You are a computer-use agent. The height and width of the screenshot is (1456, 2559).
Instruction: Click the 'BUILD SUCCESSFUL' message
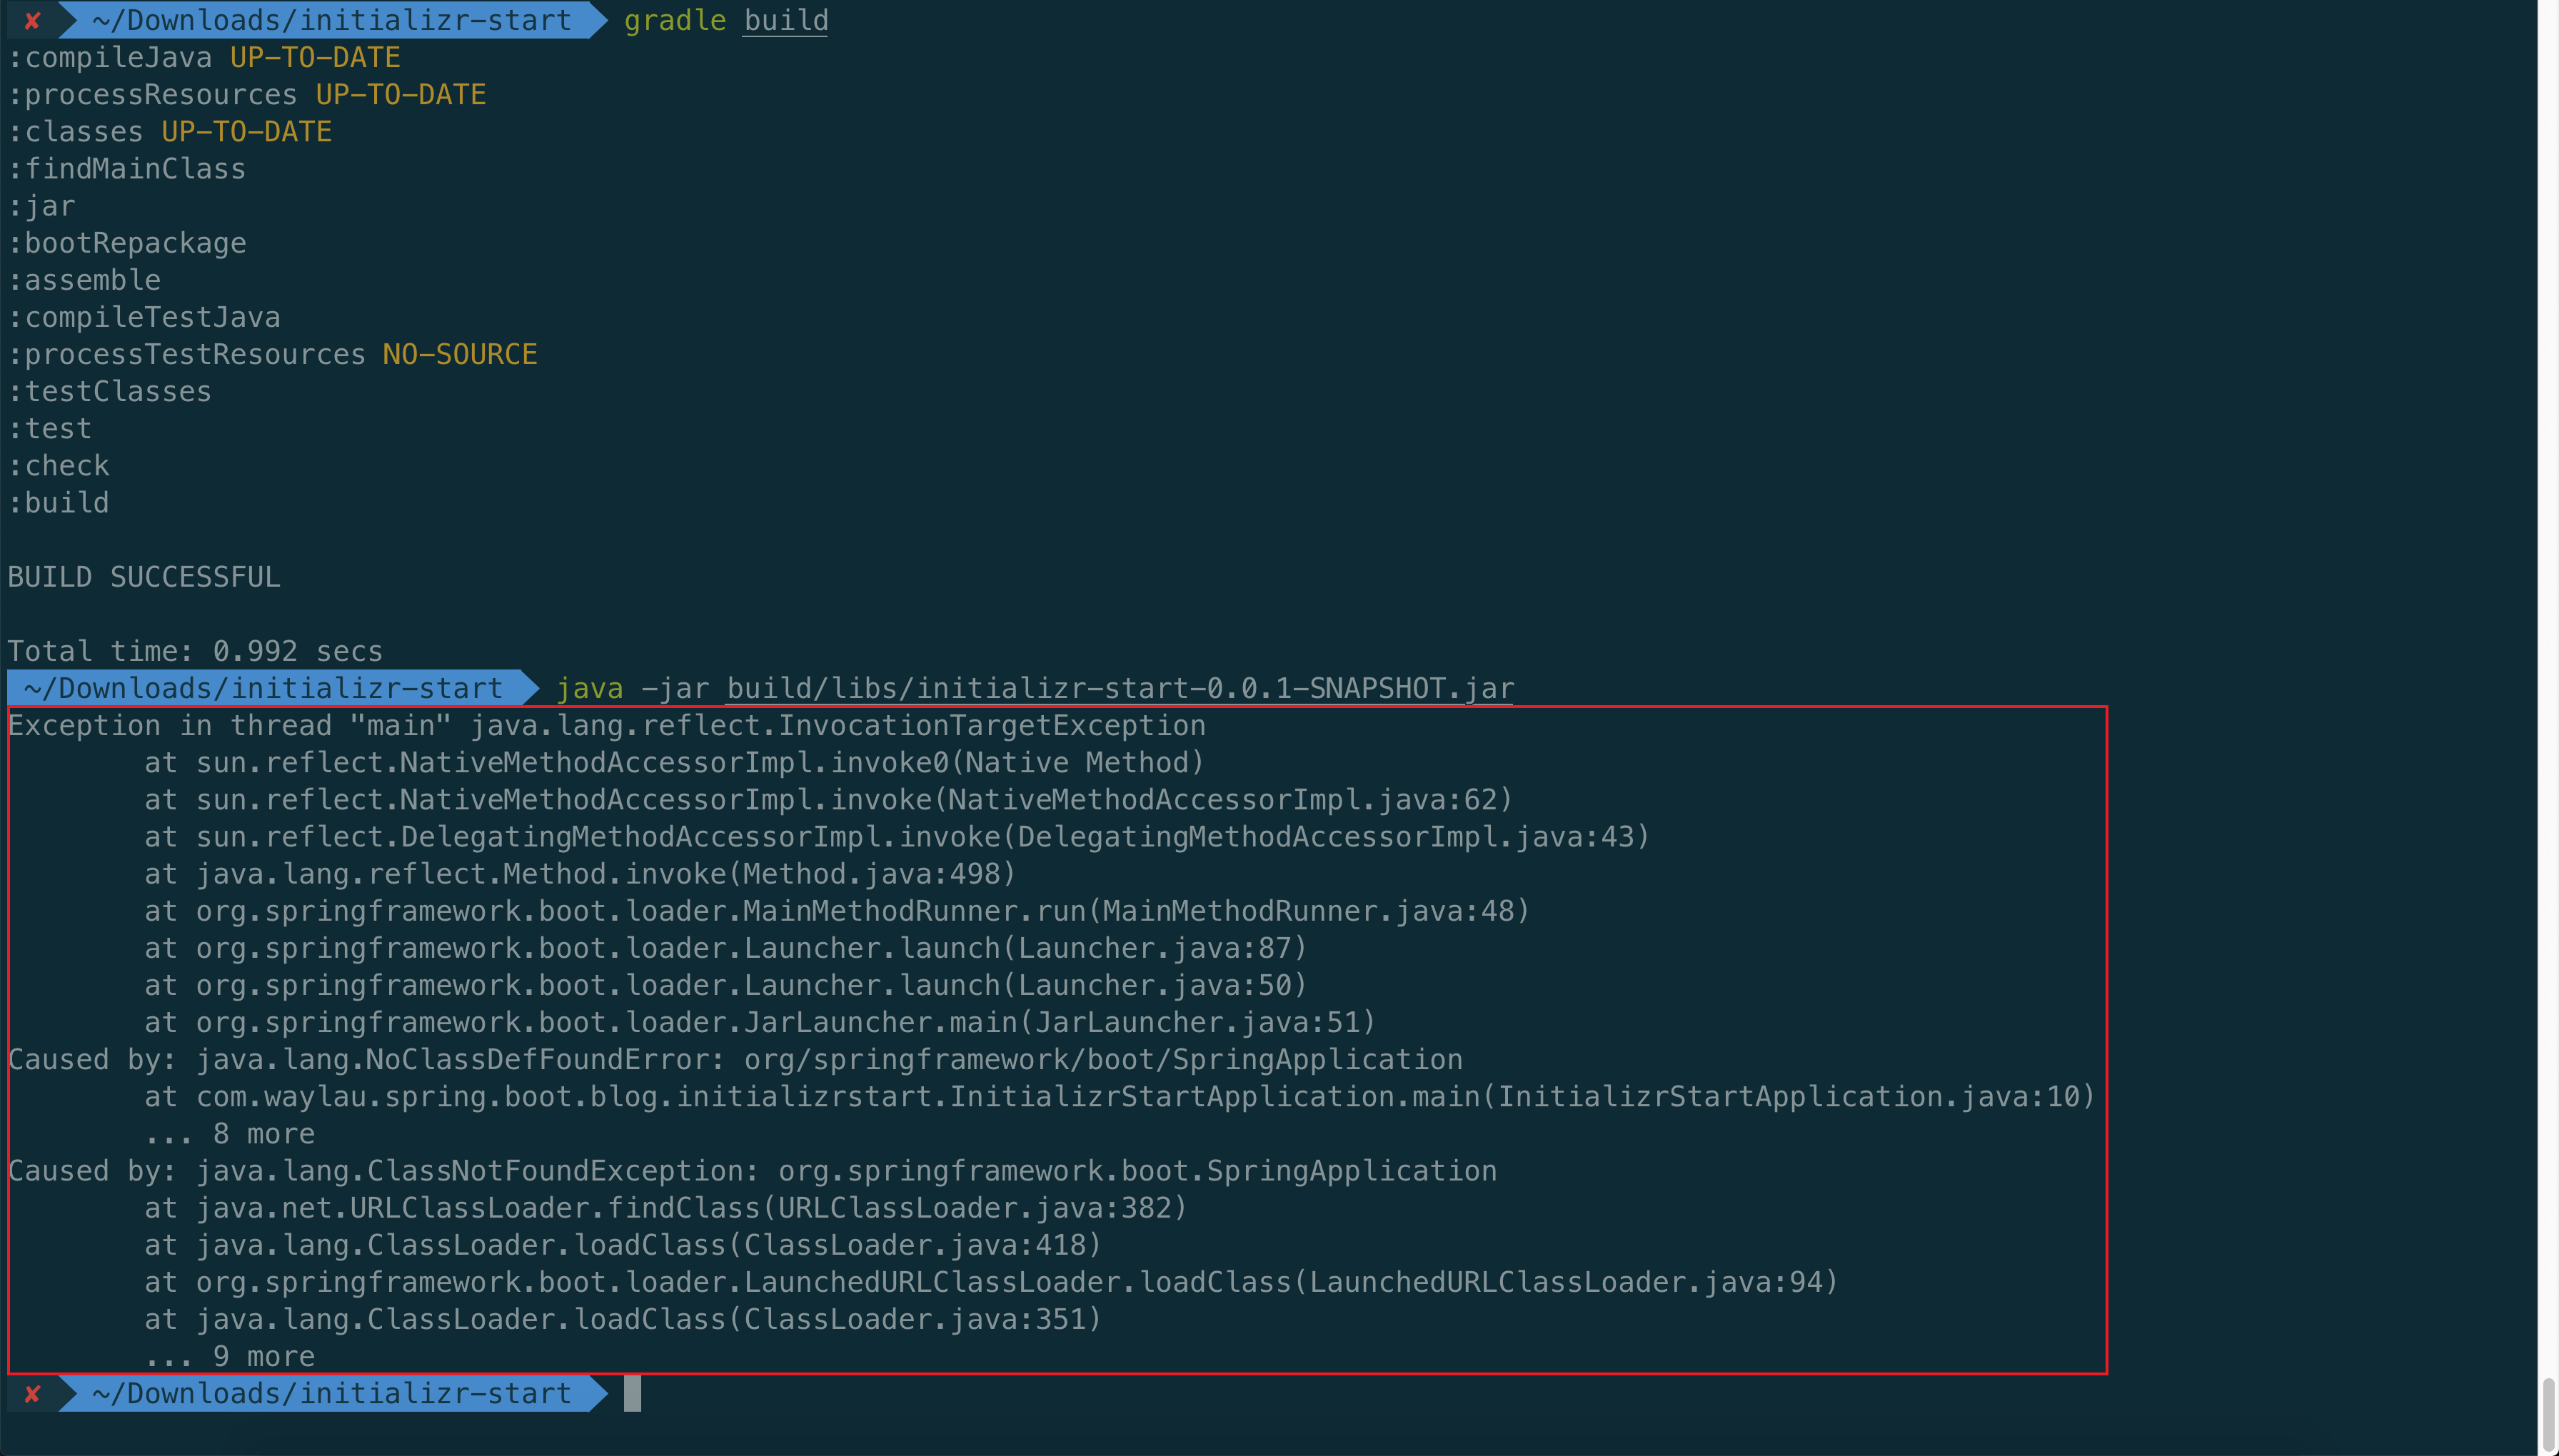144,577
